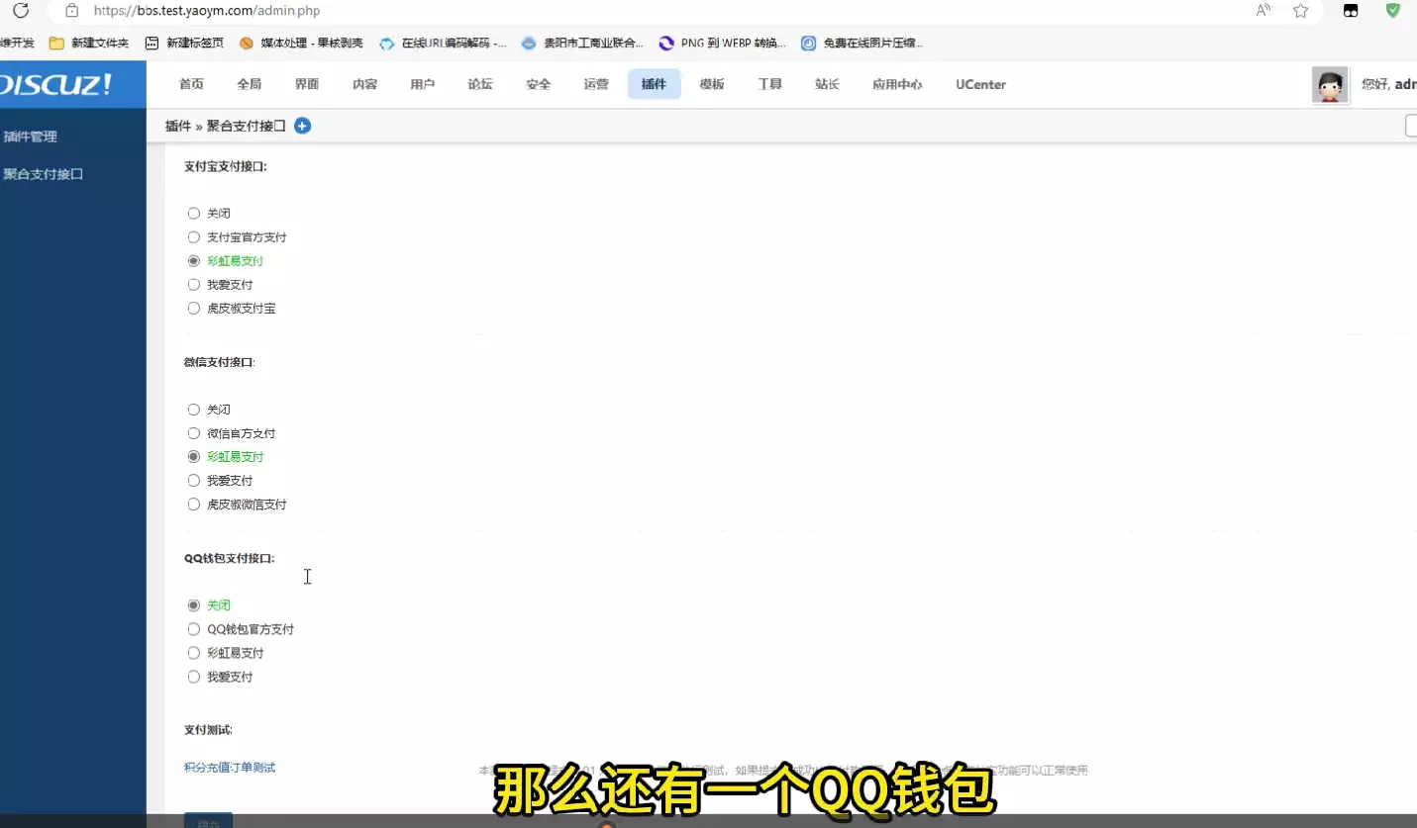Viewport: 1417px width, 828px height.
Task: Open the 全局 menu
Action: pyautogui.click(x=250, y=84)
